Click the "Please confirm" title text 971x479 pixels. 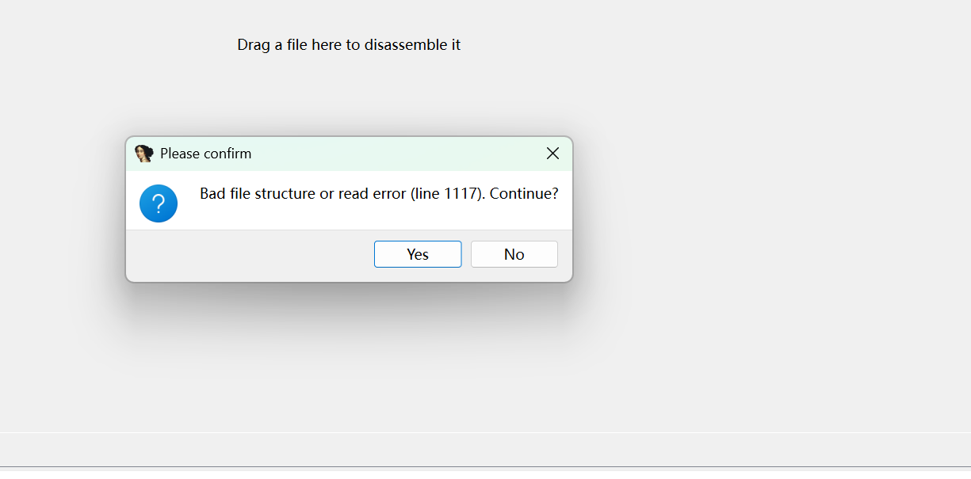click(x=205, y=154)
